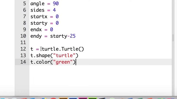
Task: Click the string "green" on line 14
Action: (63, 62)
